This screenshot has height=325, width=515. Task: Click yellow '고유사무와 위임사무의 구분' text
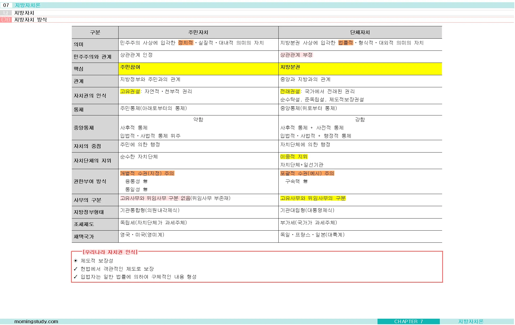tap(313, 198)
